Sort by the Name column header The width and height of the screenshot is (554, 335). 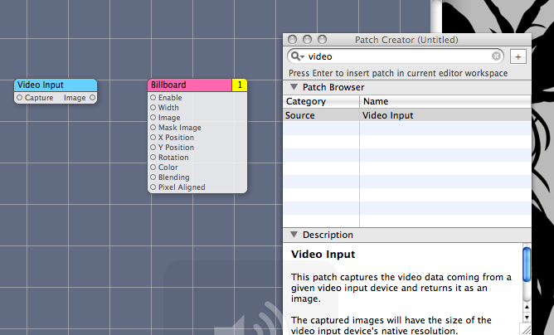click(445, 101)
